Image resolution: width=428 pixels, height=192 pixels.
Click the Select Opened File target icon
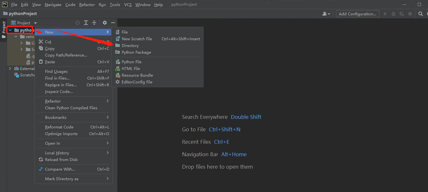click(x=78, y=23)
